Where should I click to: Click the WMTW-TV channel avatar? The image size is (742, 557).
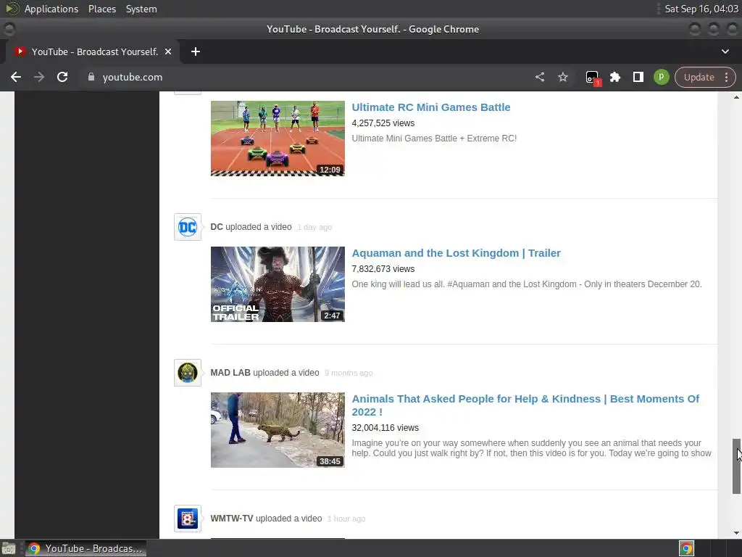[x=188, y=519]
